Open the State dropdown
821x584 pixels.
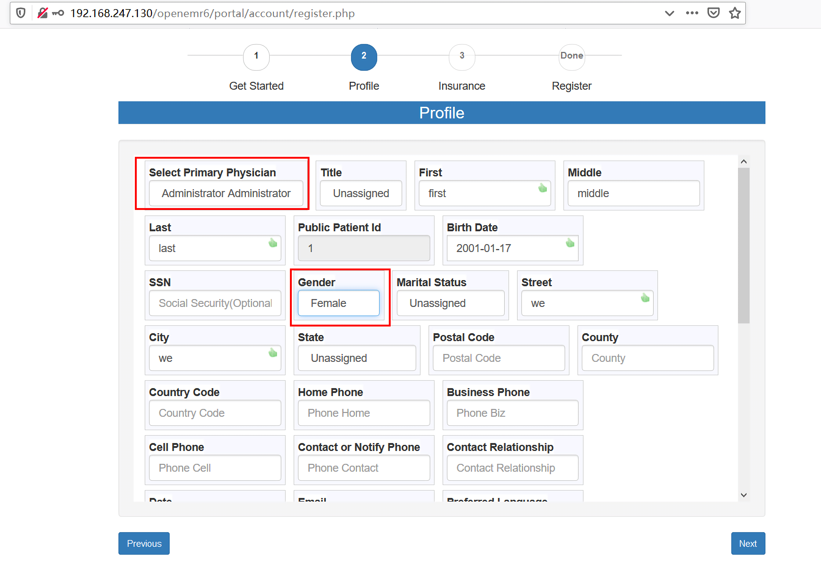(x=357, y=358)
